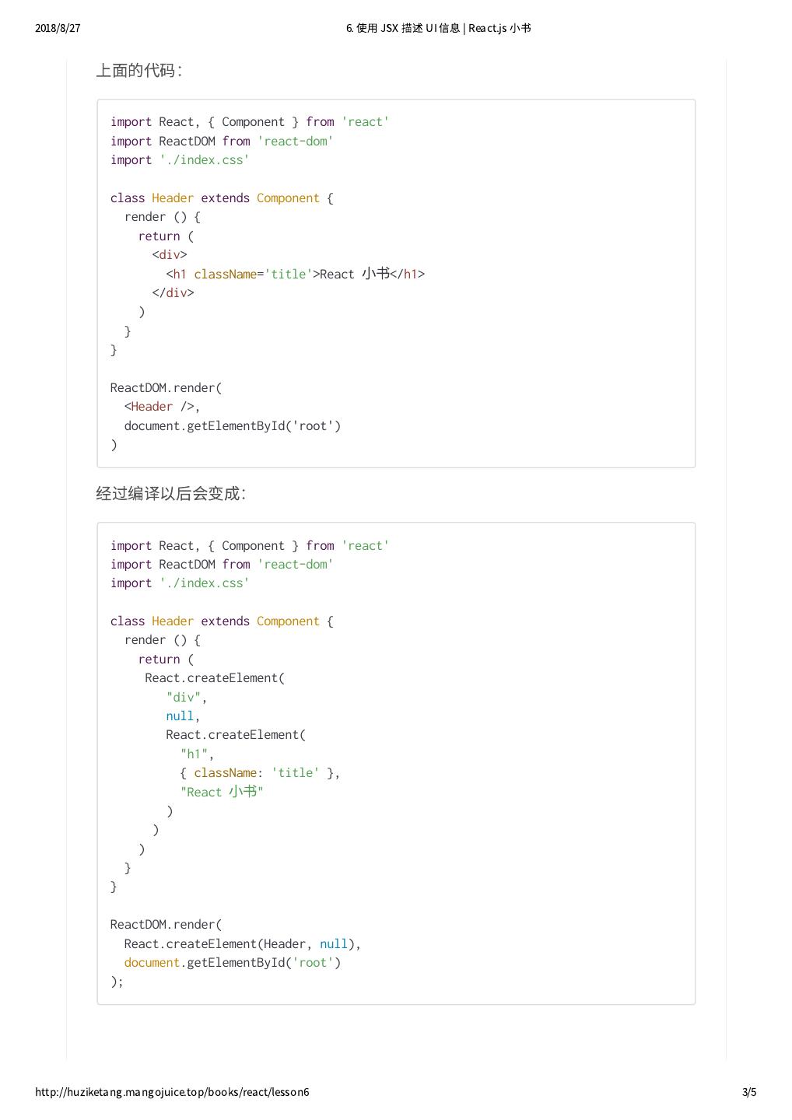This screenshot has width=792, height=1120.
Task: Open the huziketang.mangojuice.top footer URL
Action: click(172, 1092)
